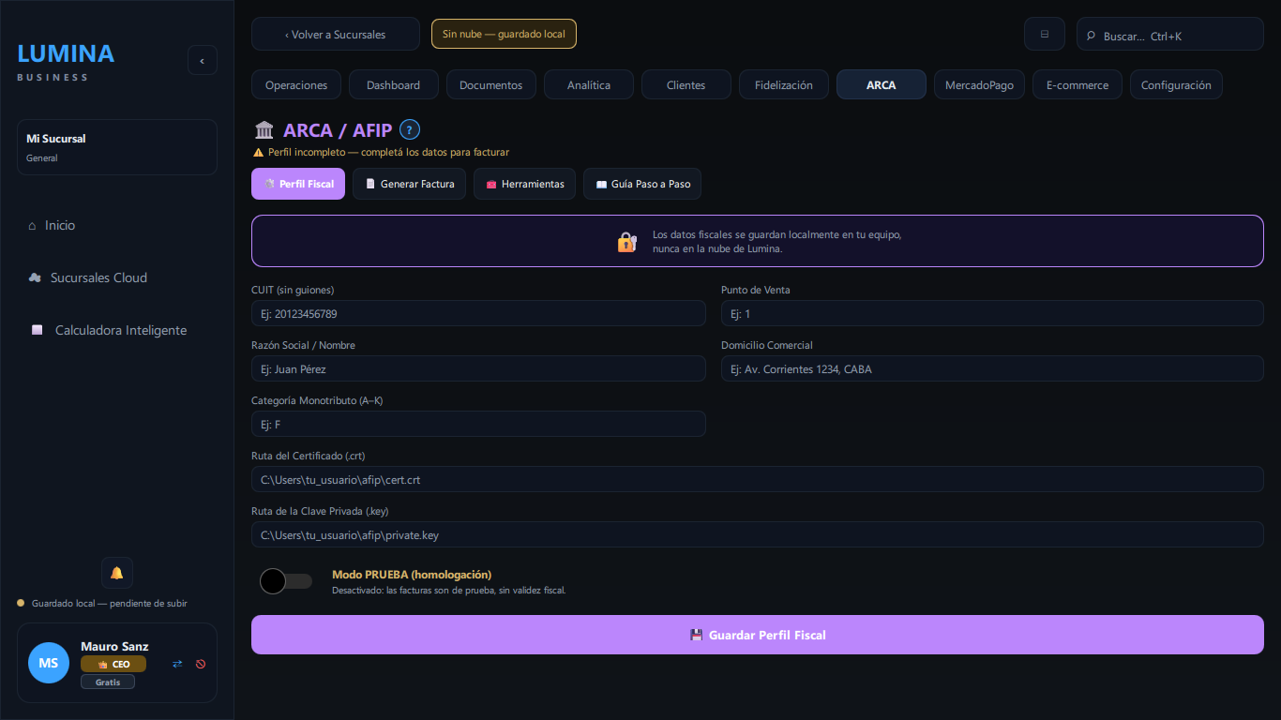Switch to the Dashboard tab
Image resolution: width=1281 pixels, height=720 pixels.
click(394, 84)
